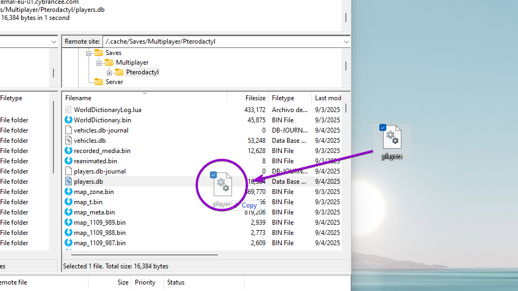Click the players.db-journal file icon
Screen dimensions: 518x291
point(68,171)
